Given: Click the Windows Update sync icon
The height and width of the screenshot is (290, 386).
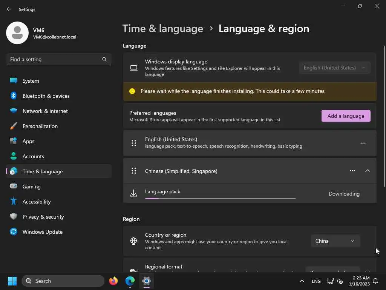Looking at the screenshot, I should pos(14,231).
